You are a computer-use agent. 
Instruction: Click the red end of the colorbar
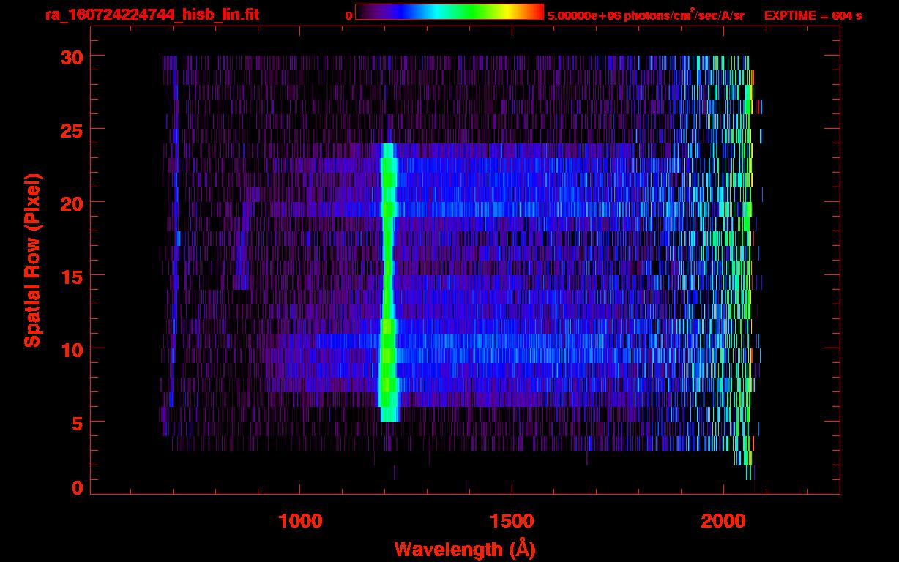(x=538, y=12)
